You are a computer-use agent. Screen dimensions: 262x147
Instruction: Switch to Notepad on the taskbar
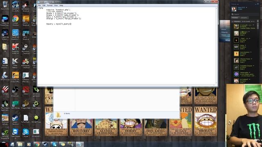pos(80,144)
